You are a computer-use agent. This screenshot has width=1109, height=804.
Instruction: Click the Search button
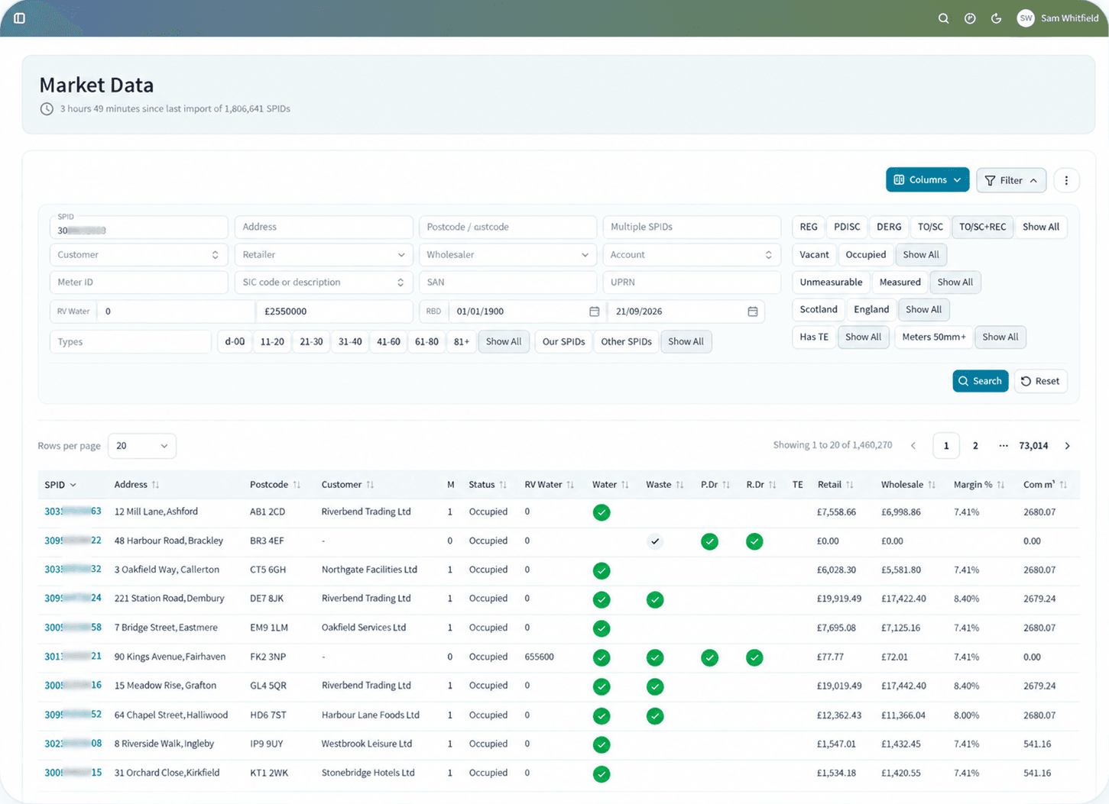coord(981,381)
